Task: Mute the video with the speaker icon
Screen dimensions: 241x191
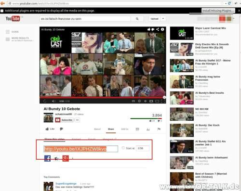Action: click(x=54, y=101)
